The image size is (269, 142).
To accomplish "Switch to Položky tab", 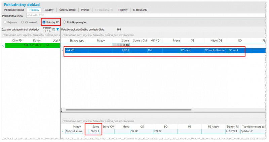I will click(34, 10).
